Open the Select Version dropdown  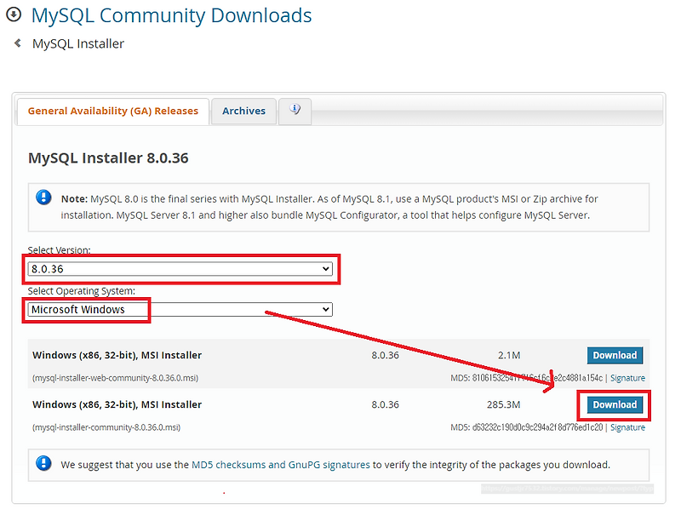click(x=180, y=268)
